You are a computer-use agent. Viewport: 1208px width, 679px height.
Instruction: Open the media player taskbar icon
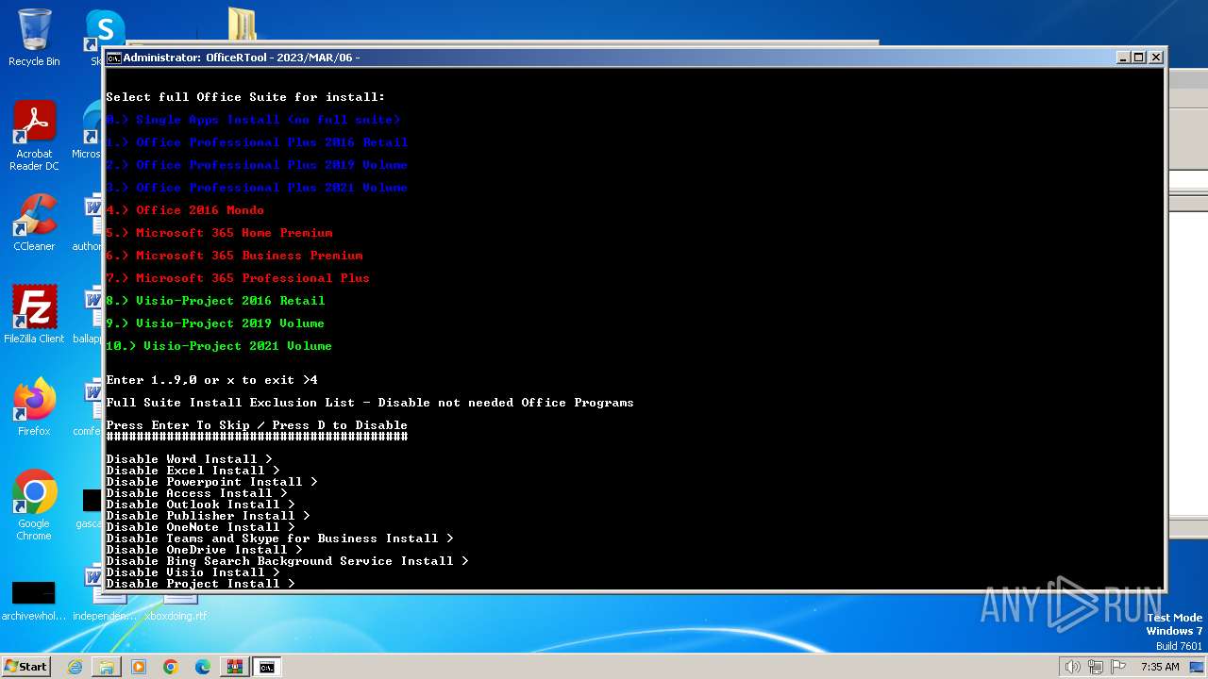click(x=139, y=667)
